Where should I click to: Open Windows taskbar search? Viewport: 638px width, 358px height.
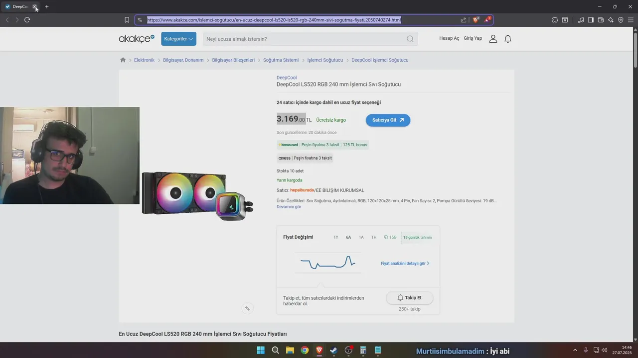point(275,351)
